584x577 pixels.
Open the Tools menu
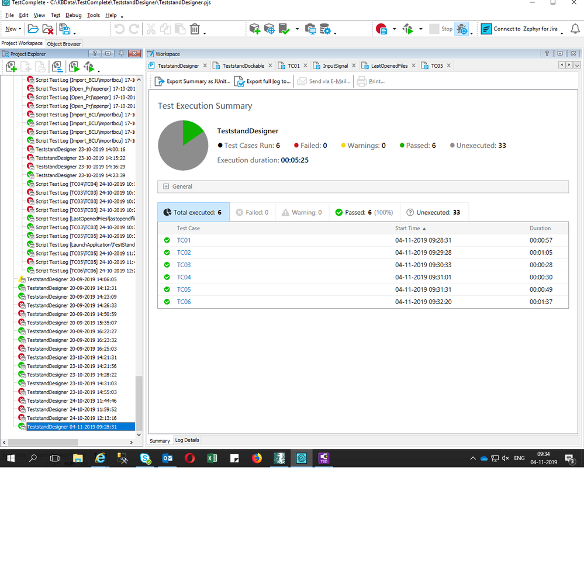[x=94, y=15]
